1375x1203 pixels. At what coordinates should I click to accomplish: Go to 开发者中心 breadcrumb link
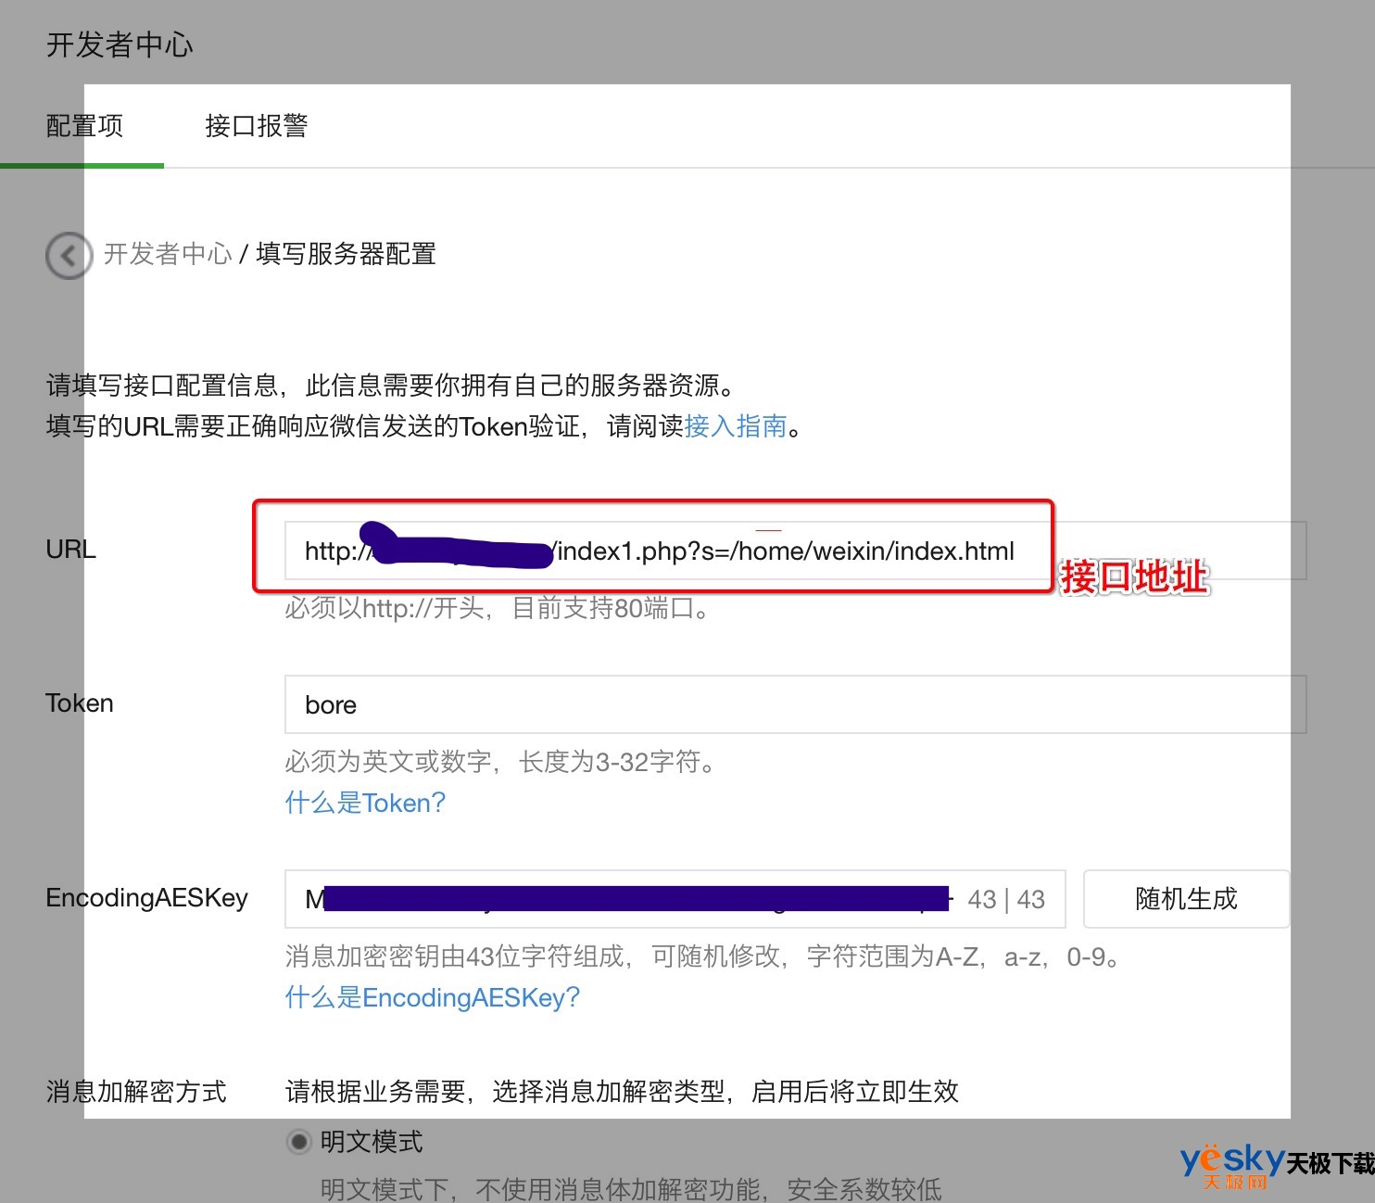[x=168, y=254]
